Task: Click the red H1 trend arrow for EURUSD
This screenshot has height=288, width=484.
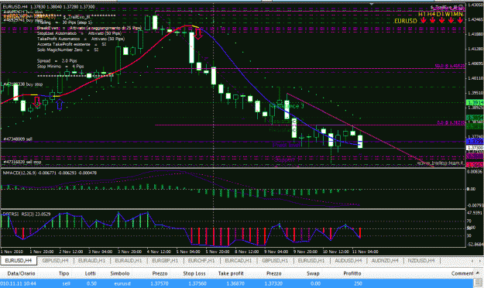Action: (423, 20)
